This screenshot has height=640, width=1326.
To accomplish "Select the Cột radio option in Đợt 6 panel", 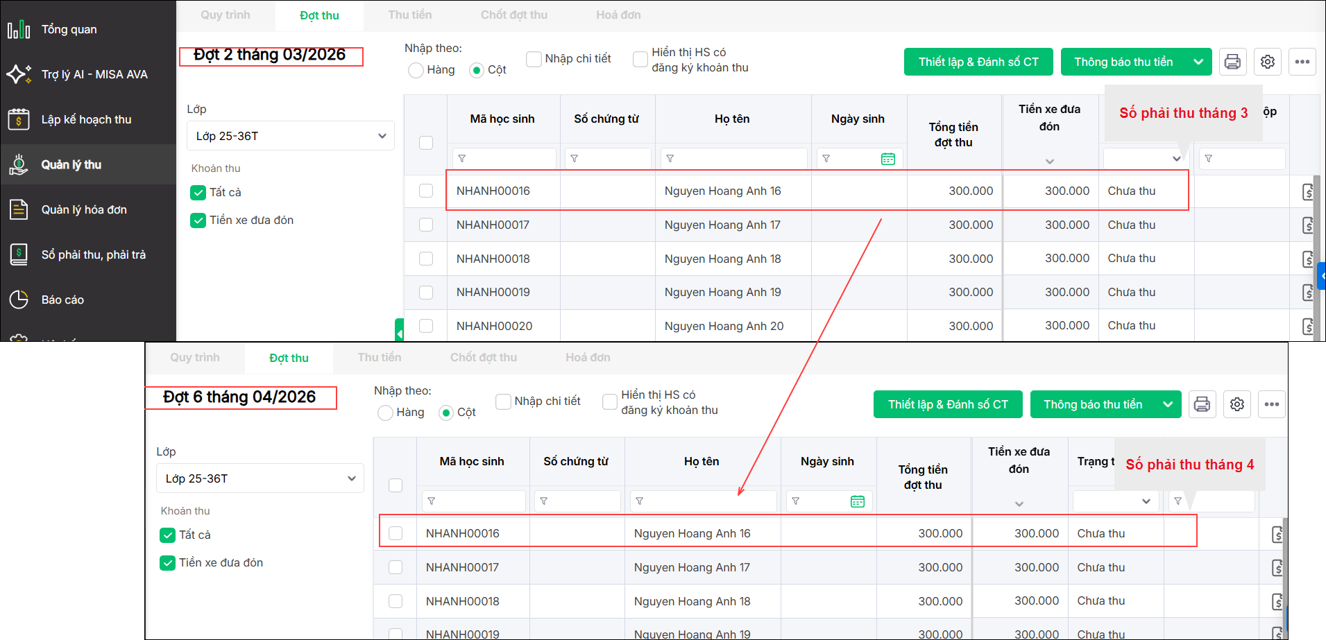I will [x=446, y=413].
